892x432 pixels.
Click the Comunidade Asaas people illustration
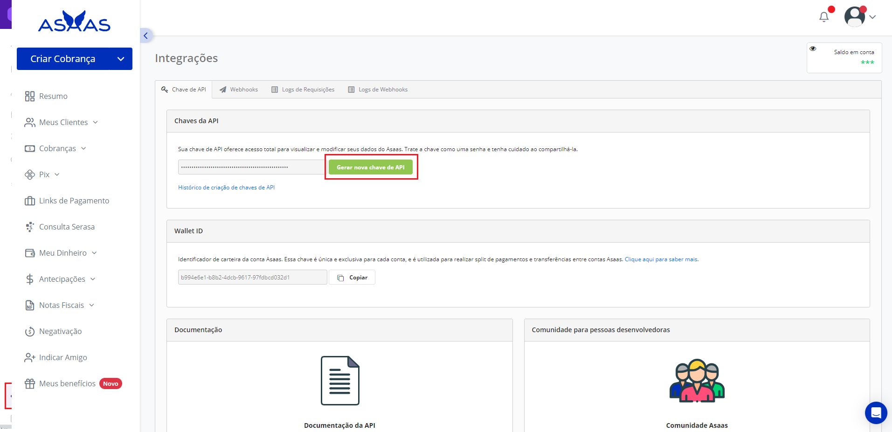697,381
